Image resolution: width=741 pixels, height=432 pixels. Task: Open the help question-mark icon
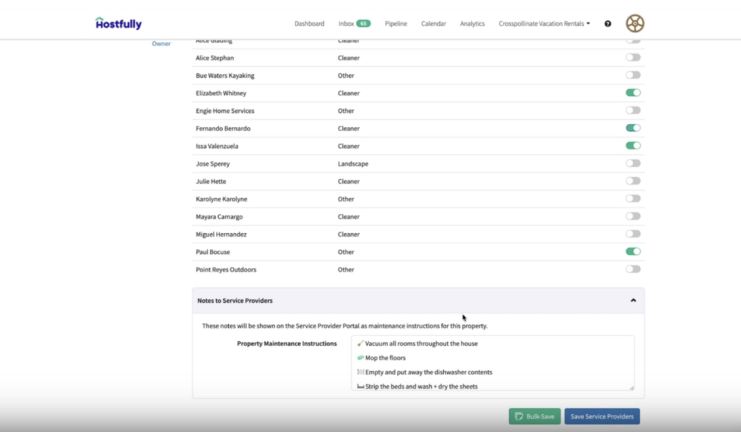[x=607, y=23]
